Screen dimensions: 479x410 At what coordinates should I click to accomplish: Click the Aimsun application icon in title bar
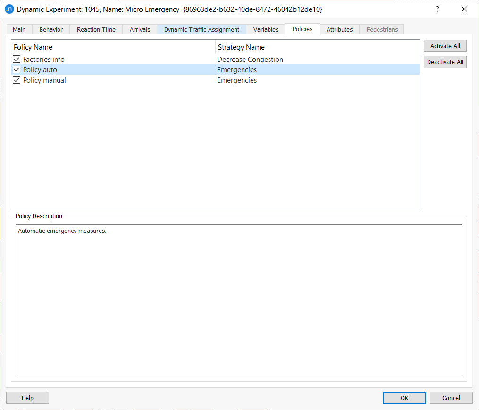pos(9,9)
